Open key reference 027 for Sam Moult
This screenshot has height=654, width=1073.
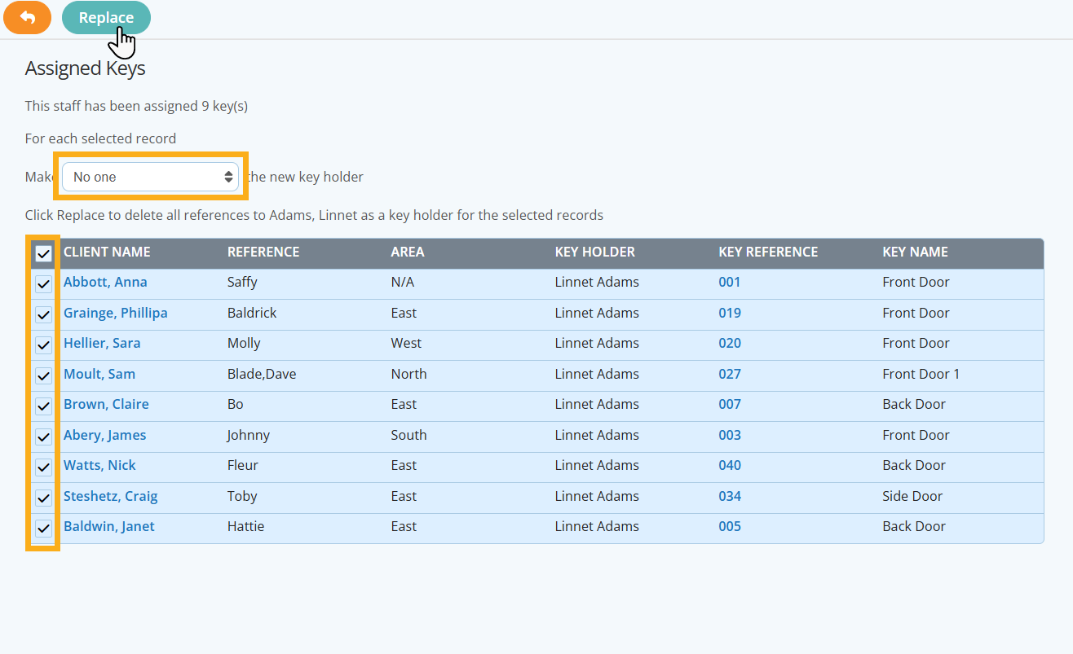pos(729,374)
